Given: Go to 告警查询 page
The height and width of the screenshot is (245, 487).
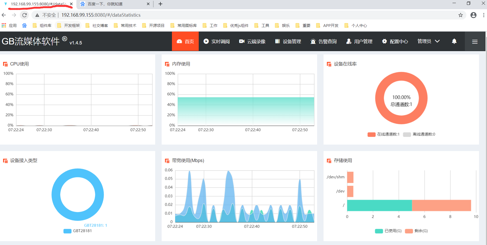Looking at the screenshot, I should coord(324,41).
